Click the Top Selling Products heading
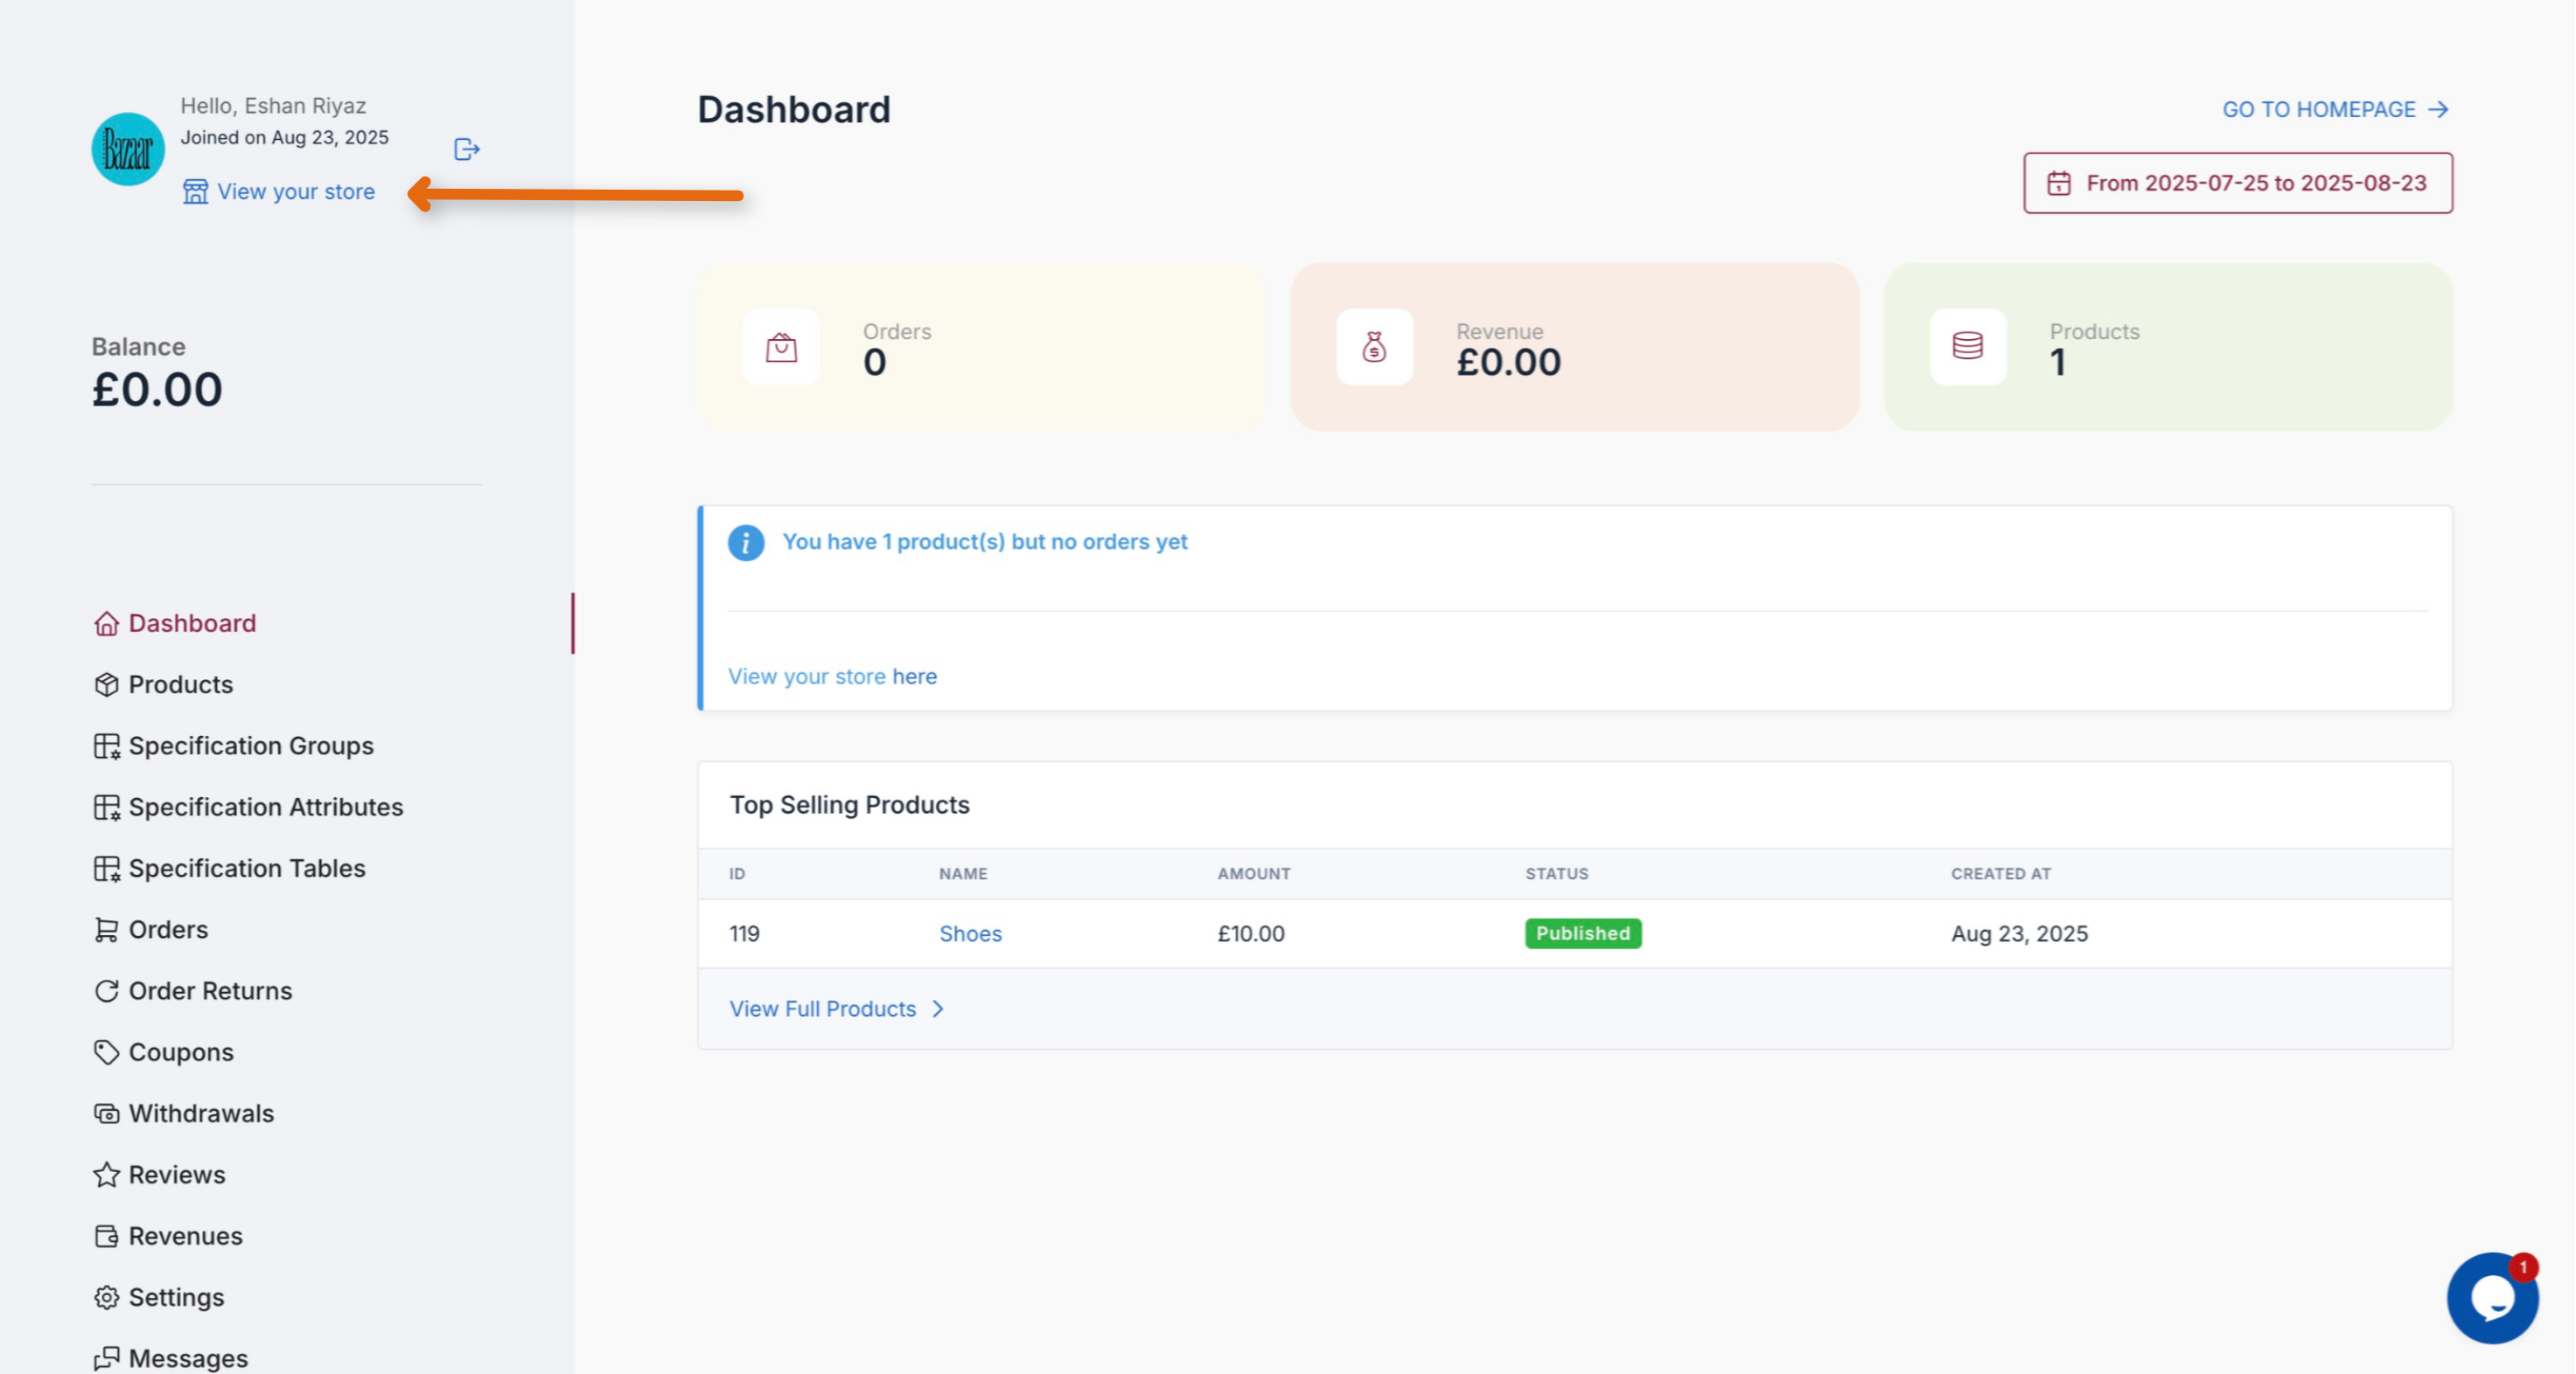The image size is (2576, 1374). click(849, 804)
